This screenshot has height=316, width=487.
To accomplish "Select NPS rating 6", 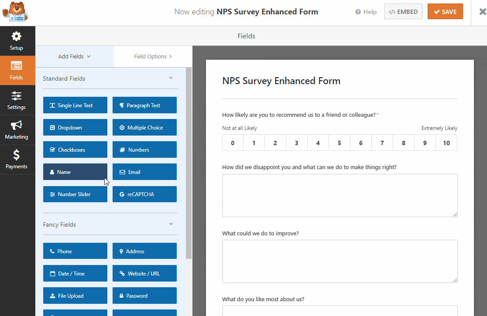I will pos(361,143).
